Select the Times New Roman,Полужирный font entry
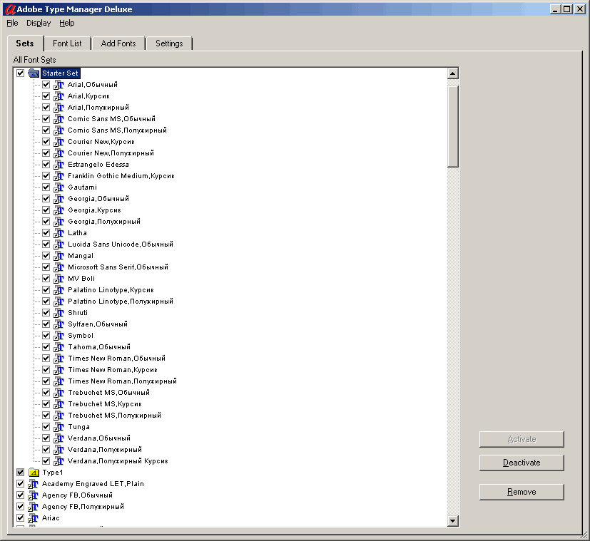 pos(122,381)
